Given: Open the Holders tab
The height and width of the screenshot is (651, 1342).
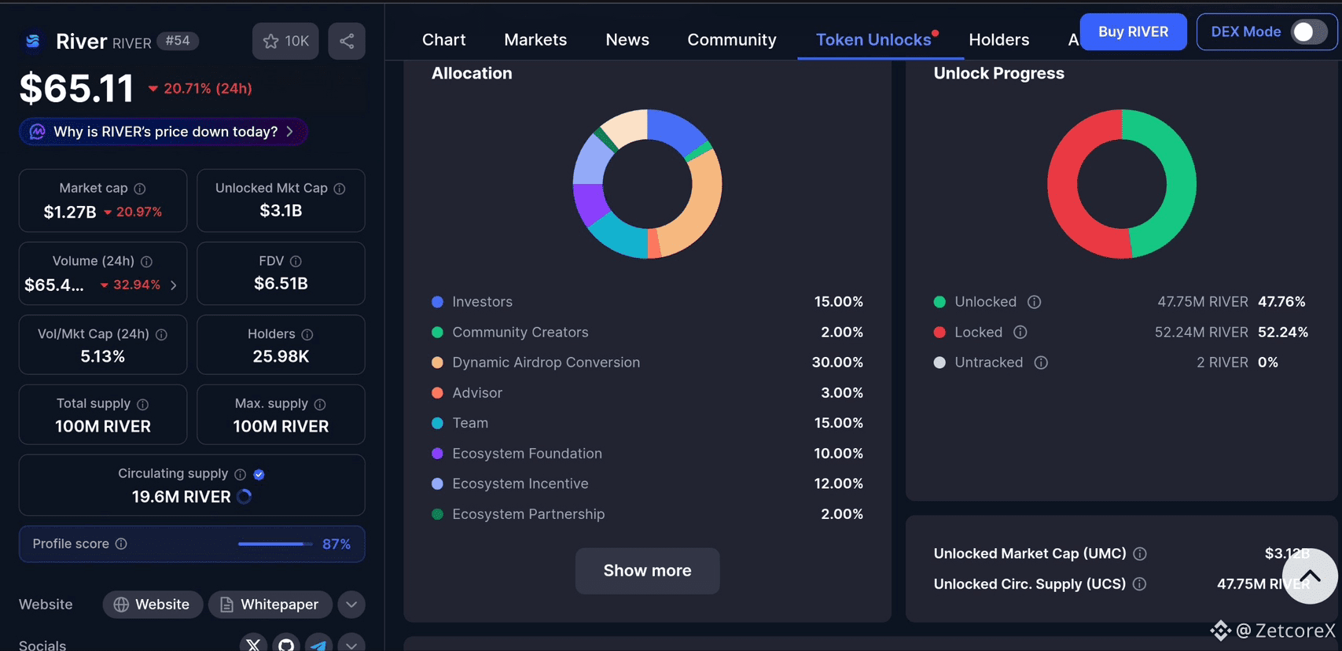Looking at the screenshot, I should [998, 40].
